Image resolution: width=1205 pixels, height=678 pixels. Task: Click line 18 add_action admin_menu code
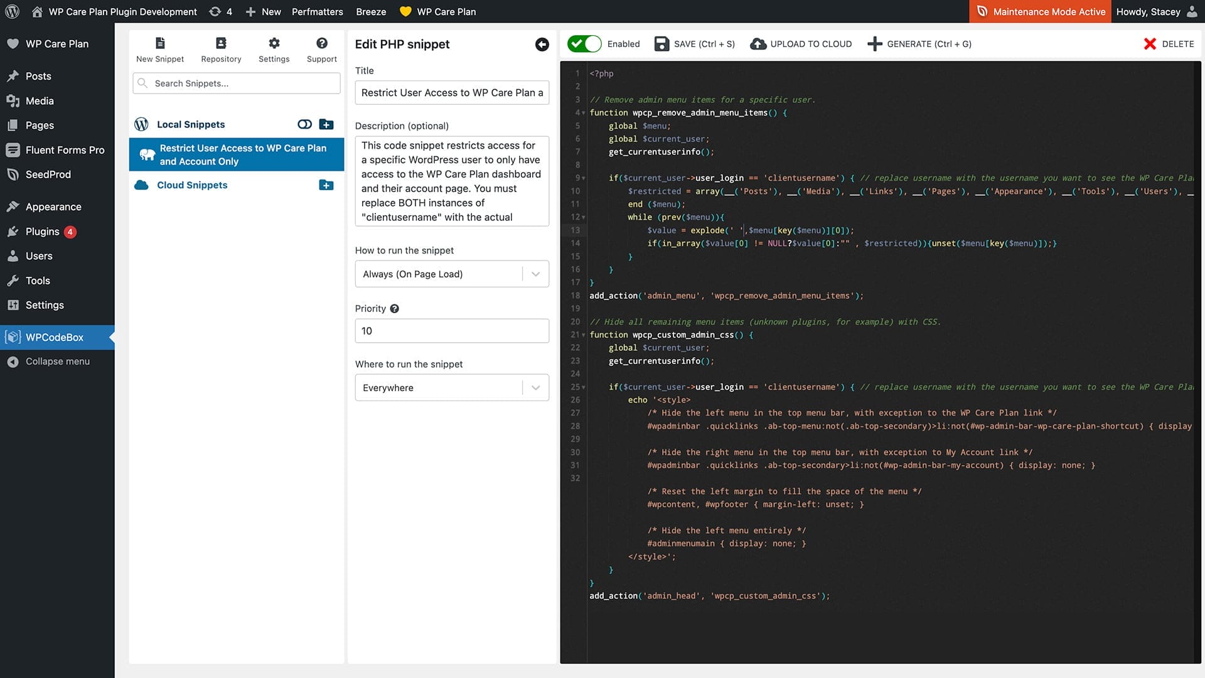pos(726,296)
